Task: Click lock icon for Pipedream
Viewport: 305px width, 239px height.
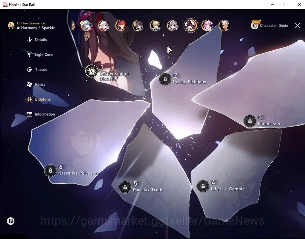Action: pyautogui.click(x=250, y=121)
